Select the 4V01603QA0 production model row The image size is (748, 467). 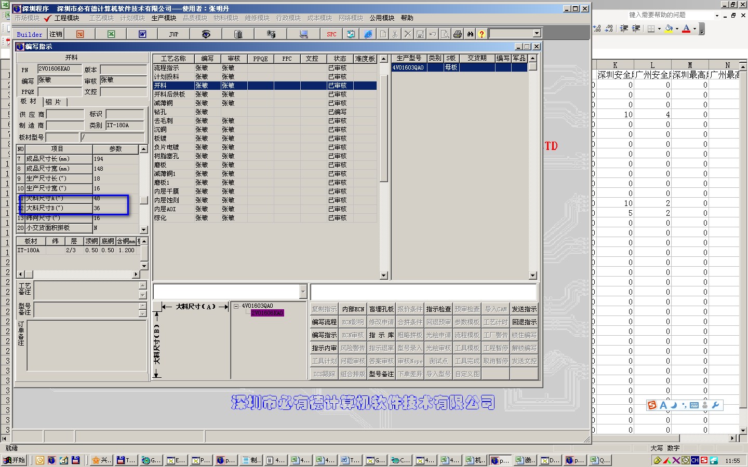(460, 67)
